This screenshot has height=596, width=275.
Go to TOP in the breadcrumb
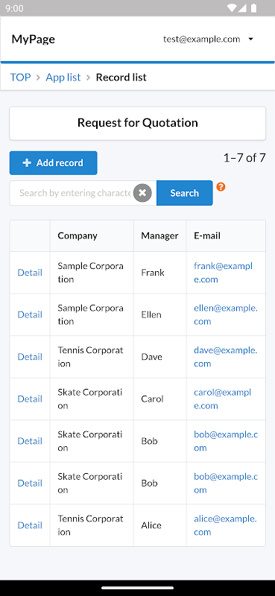20,77
